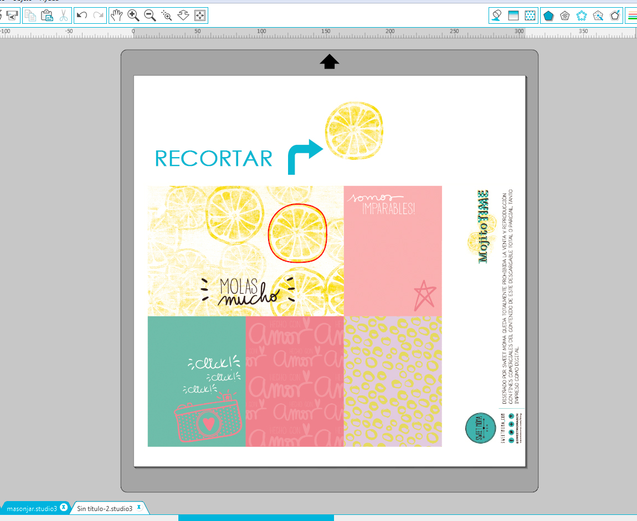
Task: Select the pink star on the IMPARABLES card
Action: click(425, 295)
